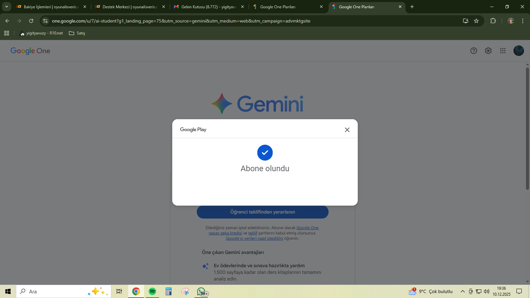
Task: Switch to Gelen Kutusu Gmail tab
Action: 209,7
